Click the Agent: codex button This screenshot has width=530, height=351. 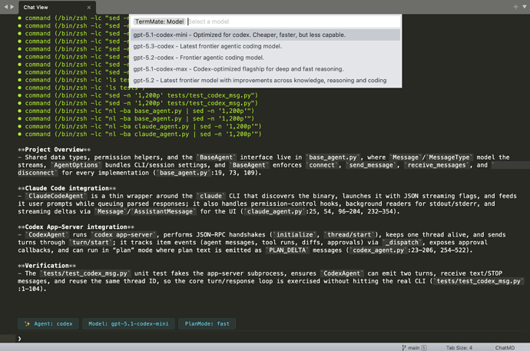click(48, 324)
